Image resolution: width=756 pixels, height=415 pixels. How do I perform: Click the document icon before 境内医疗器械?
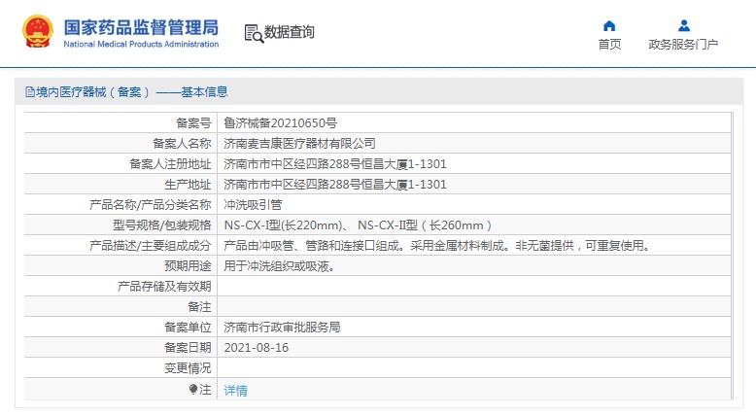[30, 92]
